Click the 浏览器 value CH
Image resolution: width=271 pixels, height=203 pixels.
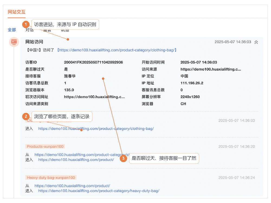coord(183,104)
